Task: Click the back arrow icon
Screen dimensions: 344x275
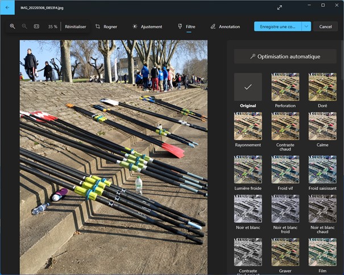Action: (7, 8)
